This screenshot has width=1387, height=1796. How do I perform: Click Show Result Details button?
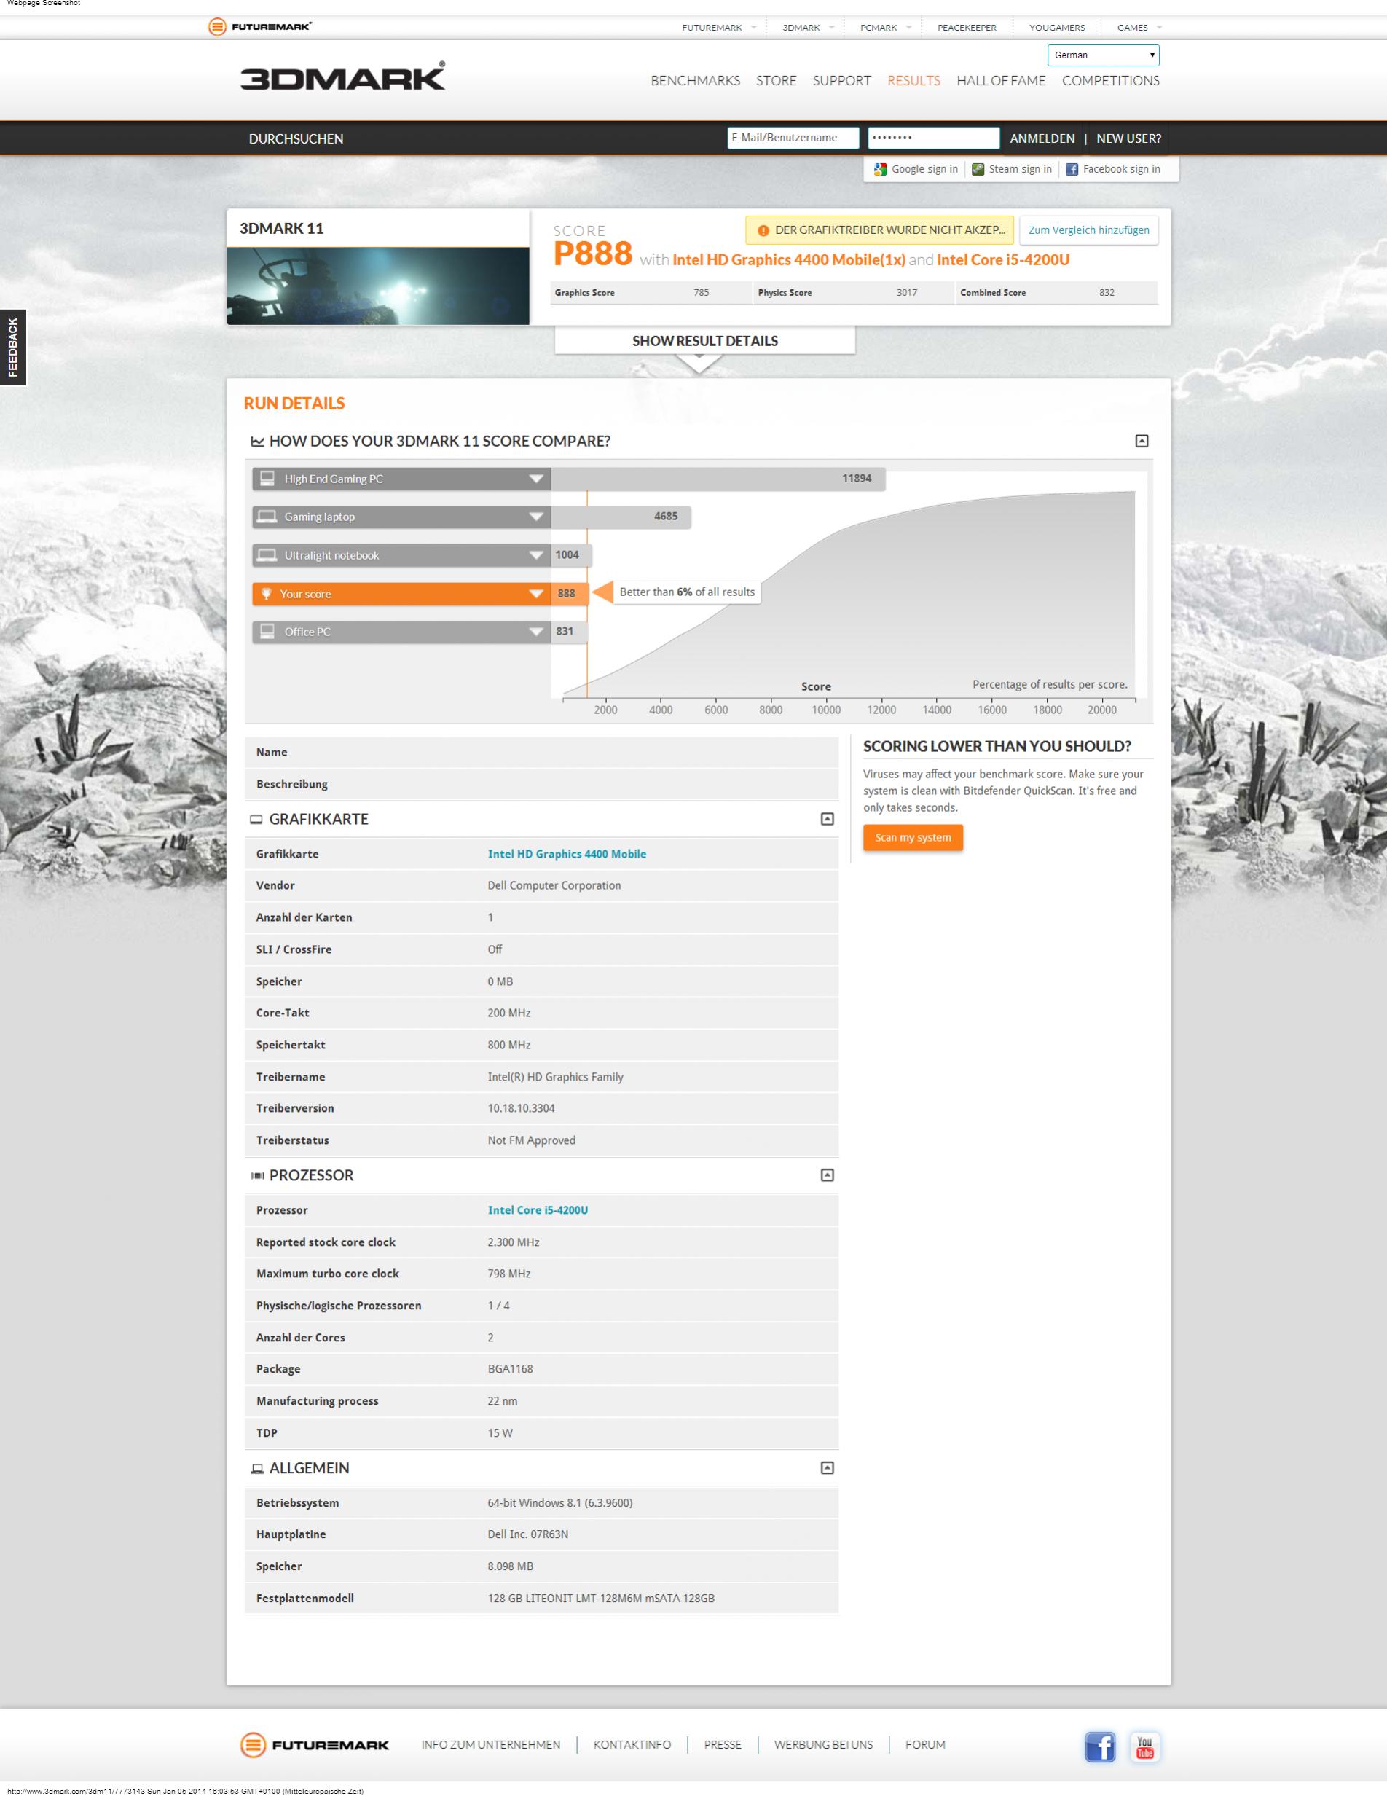pos(704,340)
